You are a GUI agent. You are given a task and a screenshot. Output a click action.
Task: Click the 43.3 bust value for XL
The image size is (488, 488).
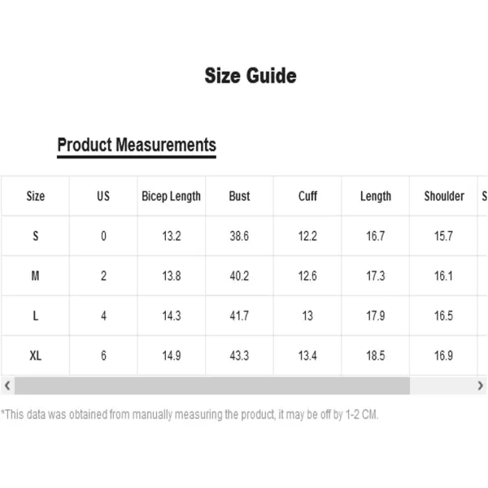(239, 355)
